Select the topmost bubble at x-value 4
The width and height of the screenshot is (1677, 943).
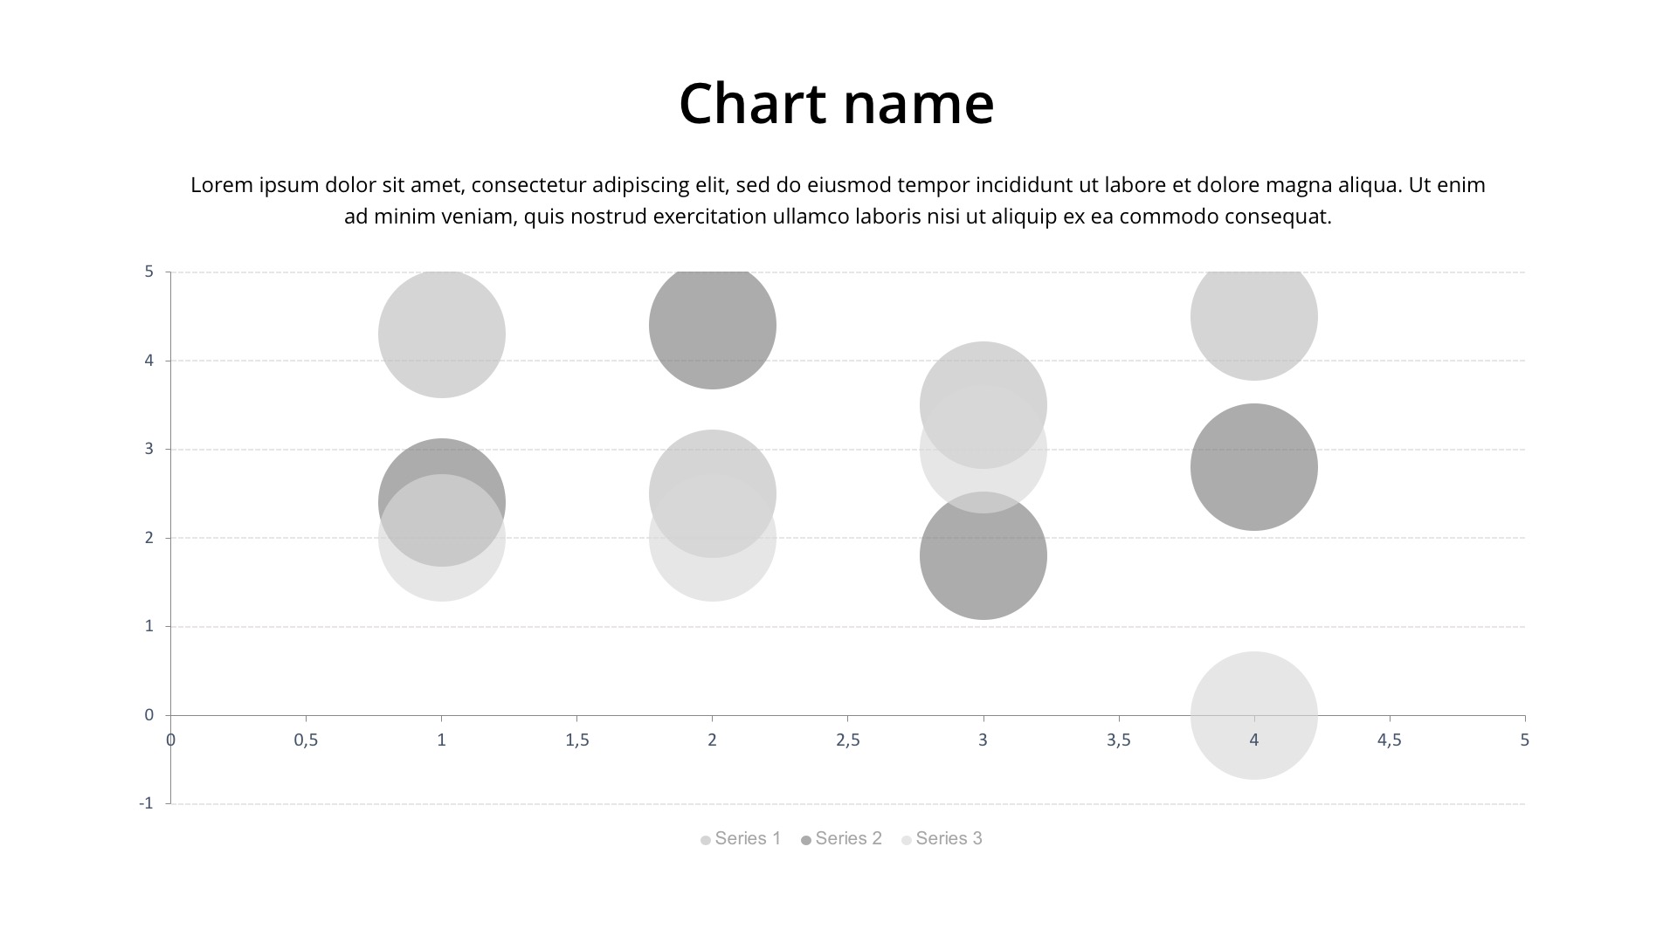(x=1253, y=316)
